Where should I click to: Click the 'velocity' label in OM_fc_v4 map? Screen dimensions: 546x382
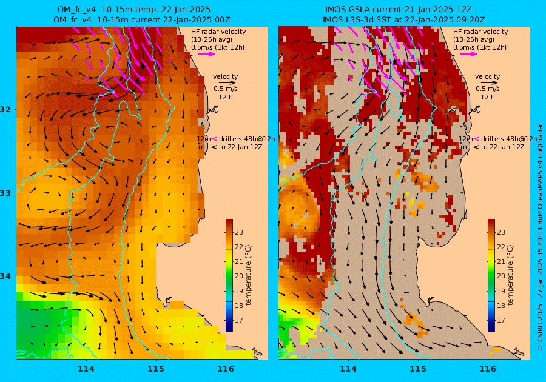225,76
